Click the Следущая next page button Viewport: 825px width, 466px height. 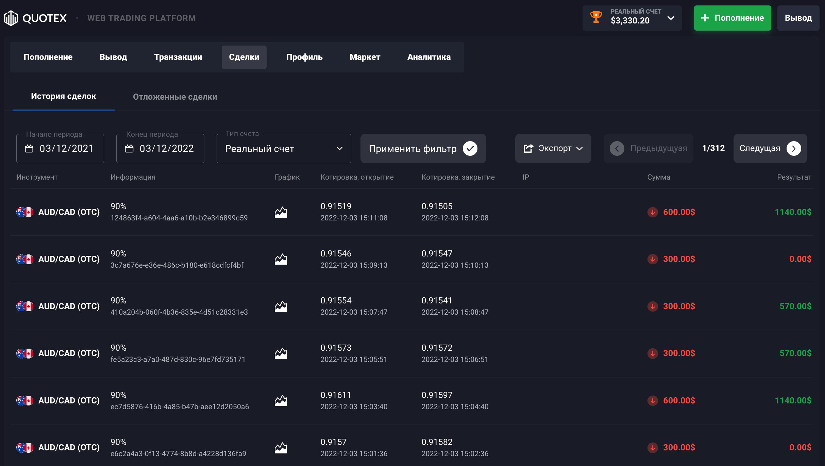click(x=770, y=148)
